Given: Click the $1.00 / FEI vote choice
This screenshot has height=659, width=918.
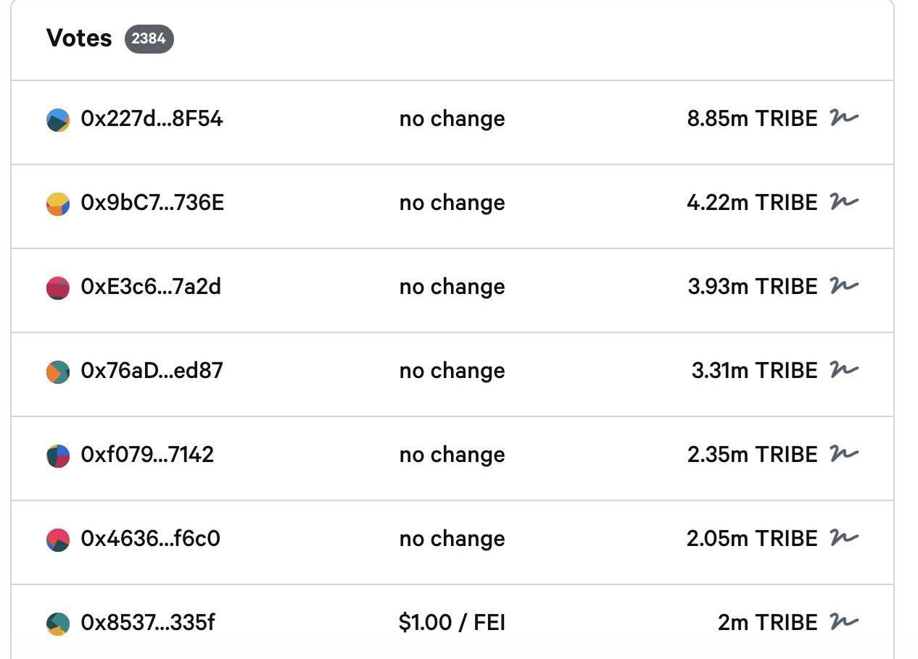Looking at the screenshot, I should [x=452, y=623].
